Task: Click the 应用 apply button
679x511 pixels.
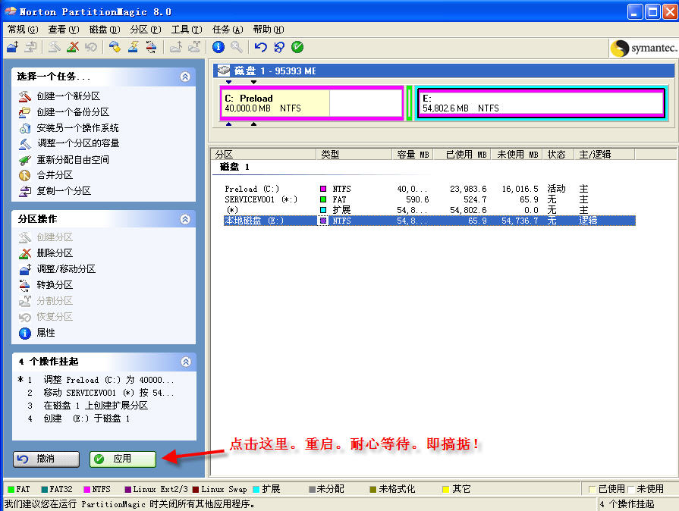Action: [123, 459]
